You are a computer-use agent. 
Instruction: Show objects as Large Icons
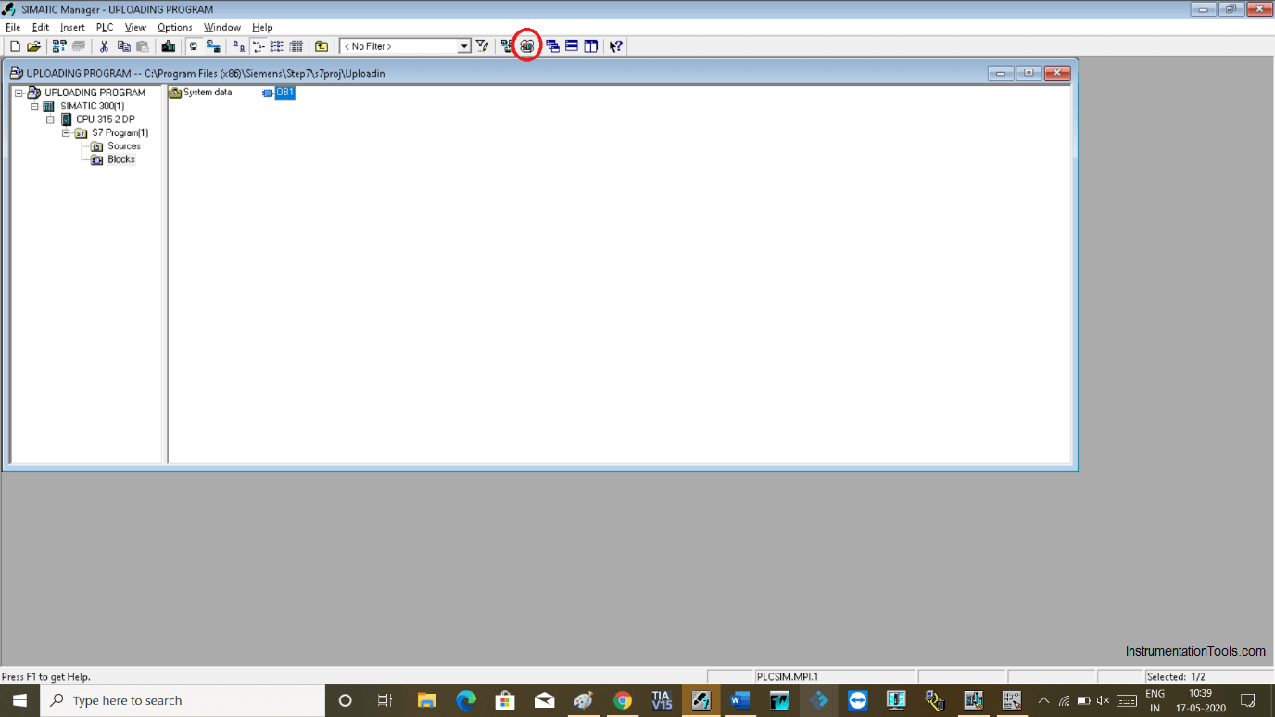tap(238, 46)
